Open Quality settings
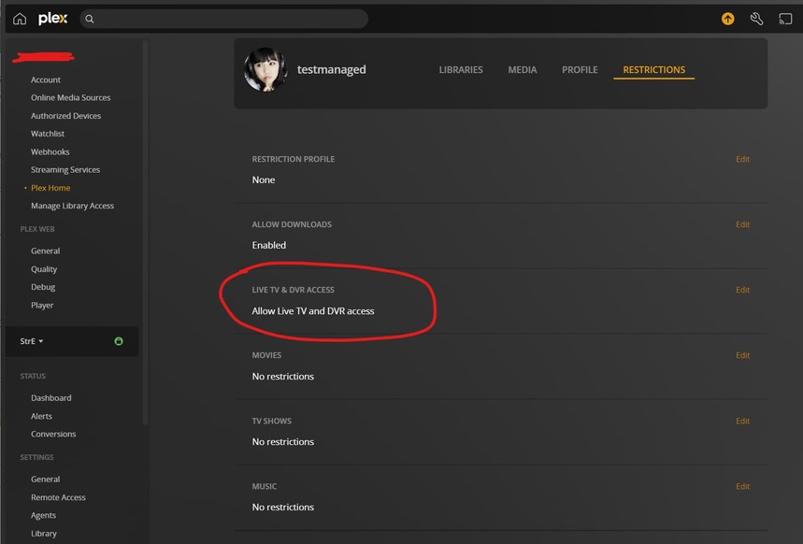The width and height of the screenshot is (803, 544). [x=44, y=269]
